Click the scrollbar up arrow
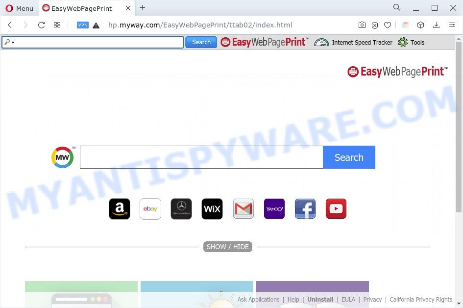Viewport: 463px width, 308px height. click(459, 39)
